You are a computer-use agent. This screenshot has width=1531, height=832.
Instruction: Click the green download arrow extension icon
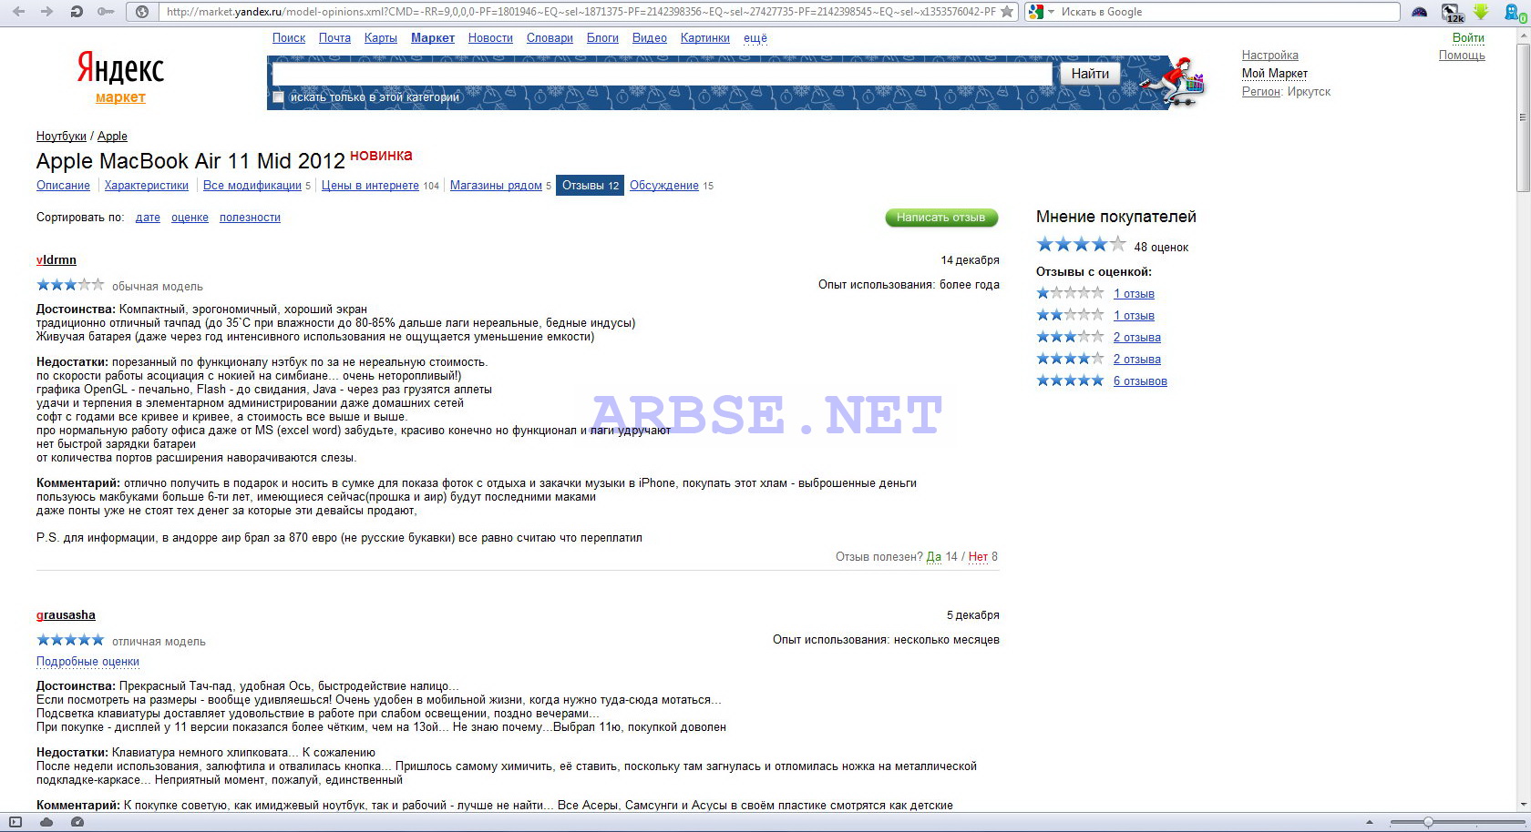click(1481, 12)
